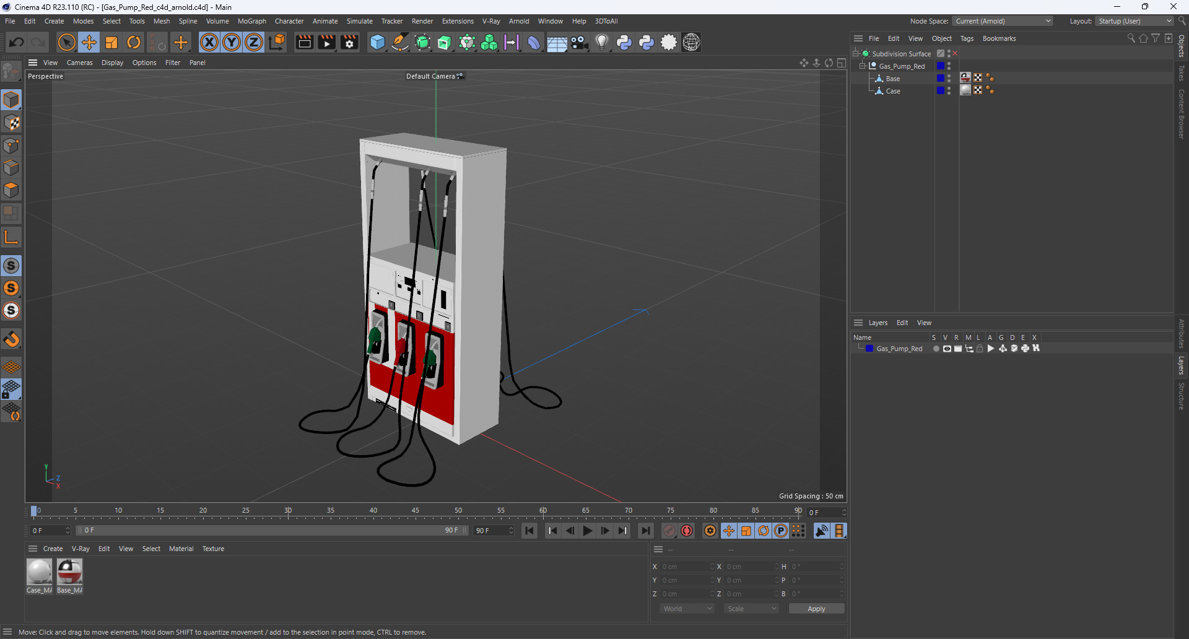This screenshot has height=639, width=1189.
Task: Open the Spline Pen tool
Action: pyautogui.click(x=400, y=42)
